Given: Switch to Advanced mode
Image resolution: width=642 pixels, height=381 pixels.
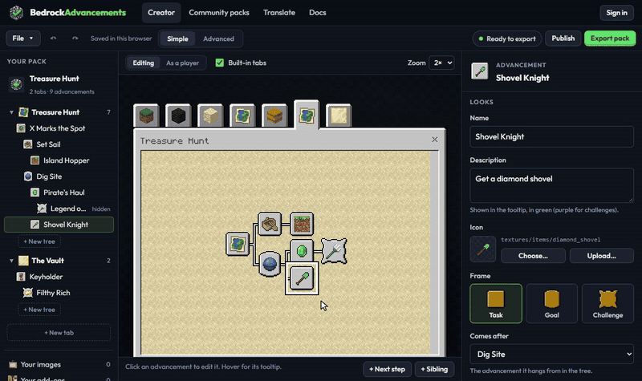Looking at the screenshot, I should (x=218, y=39).
